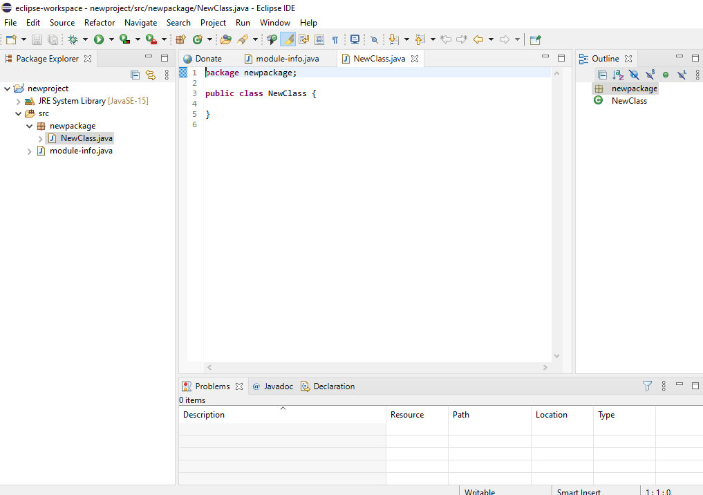Screen dimensions: 703x495
Task: Click the Open Type toolbar icon
Action: click(225, 40)
